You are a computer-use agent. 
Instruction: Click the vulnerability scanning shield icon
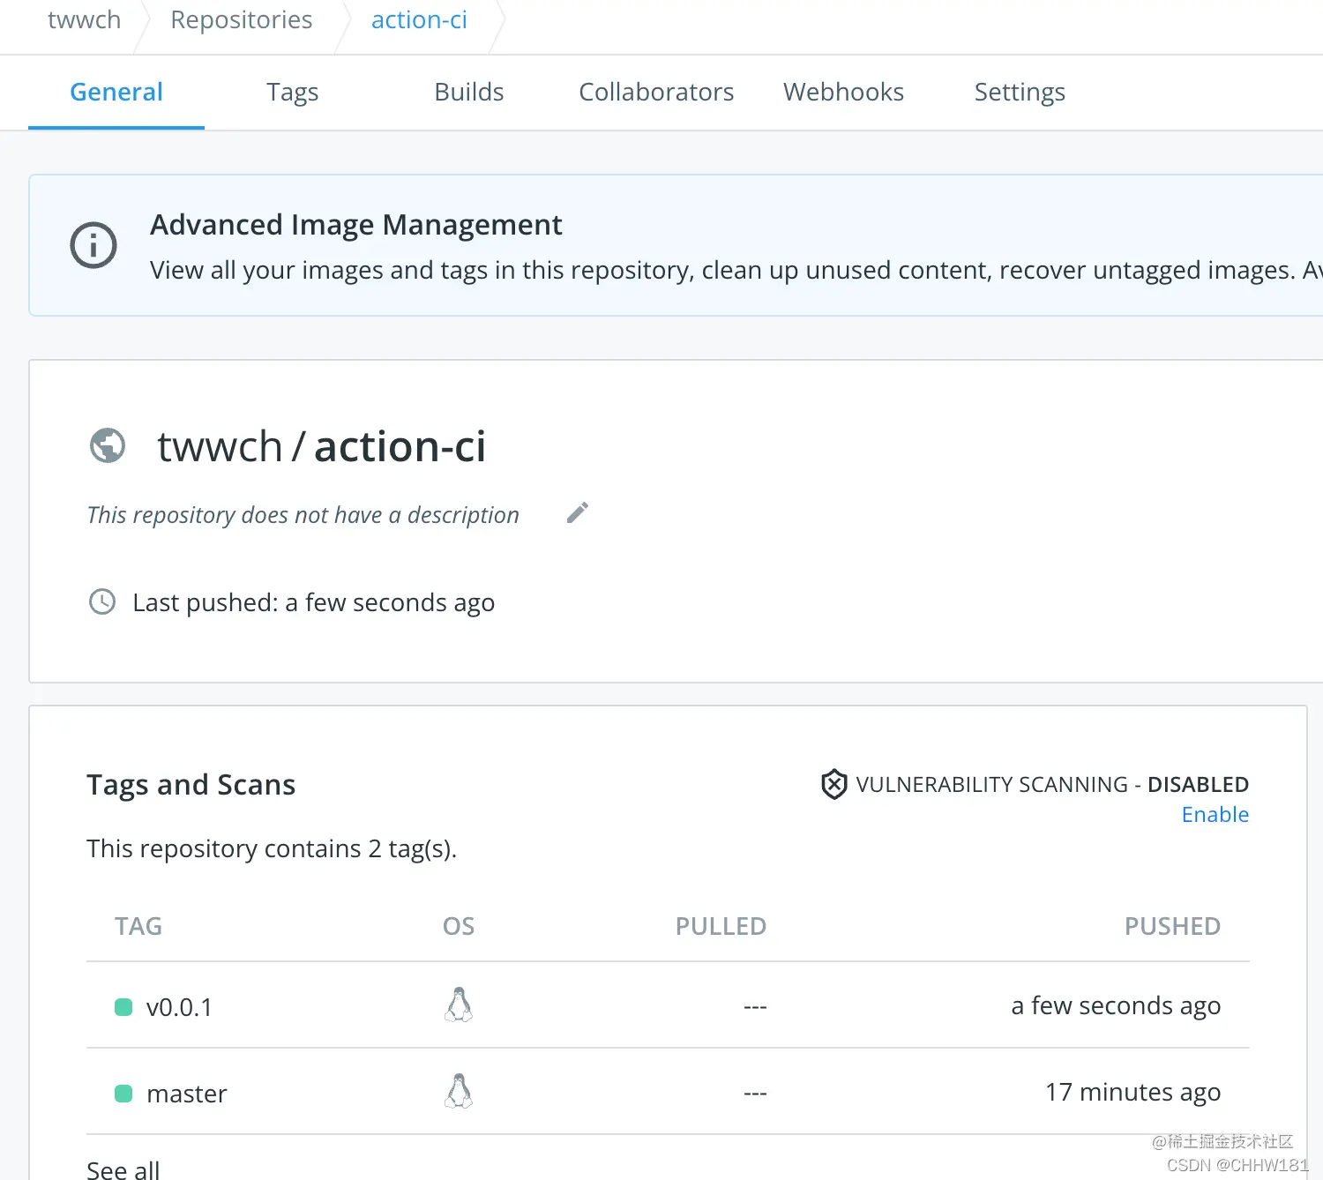(x=833, y=784)
